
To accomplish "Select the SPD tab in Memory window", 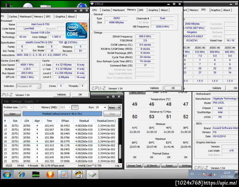I will (x=141, y=10).
